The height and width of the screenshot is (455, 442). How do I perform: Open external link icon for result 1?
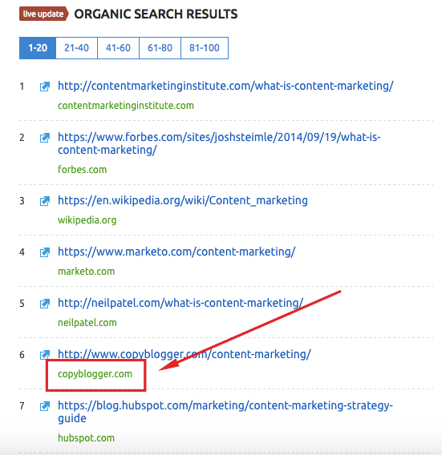45,87
